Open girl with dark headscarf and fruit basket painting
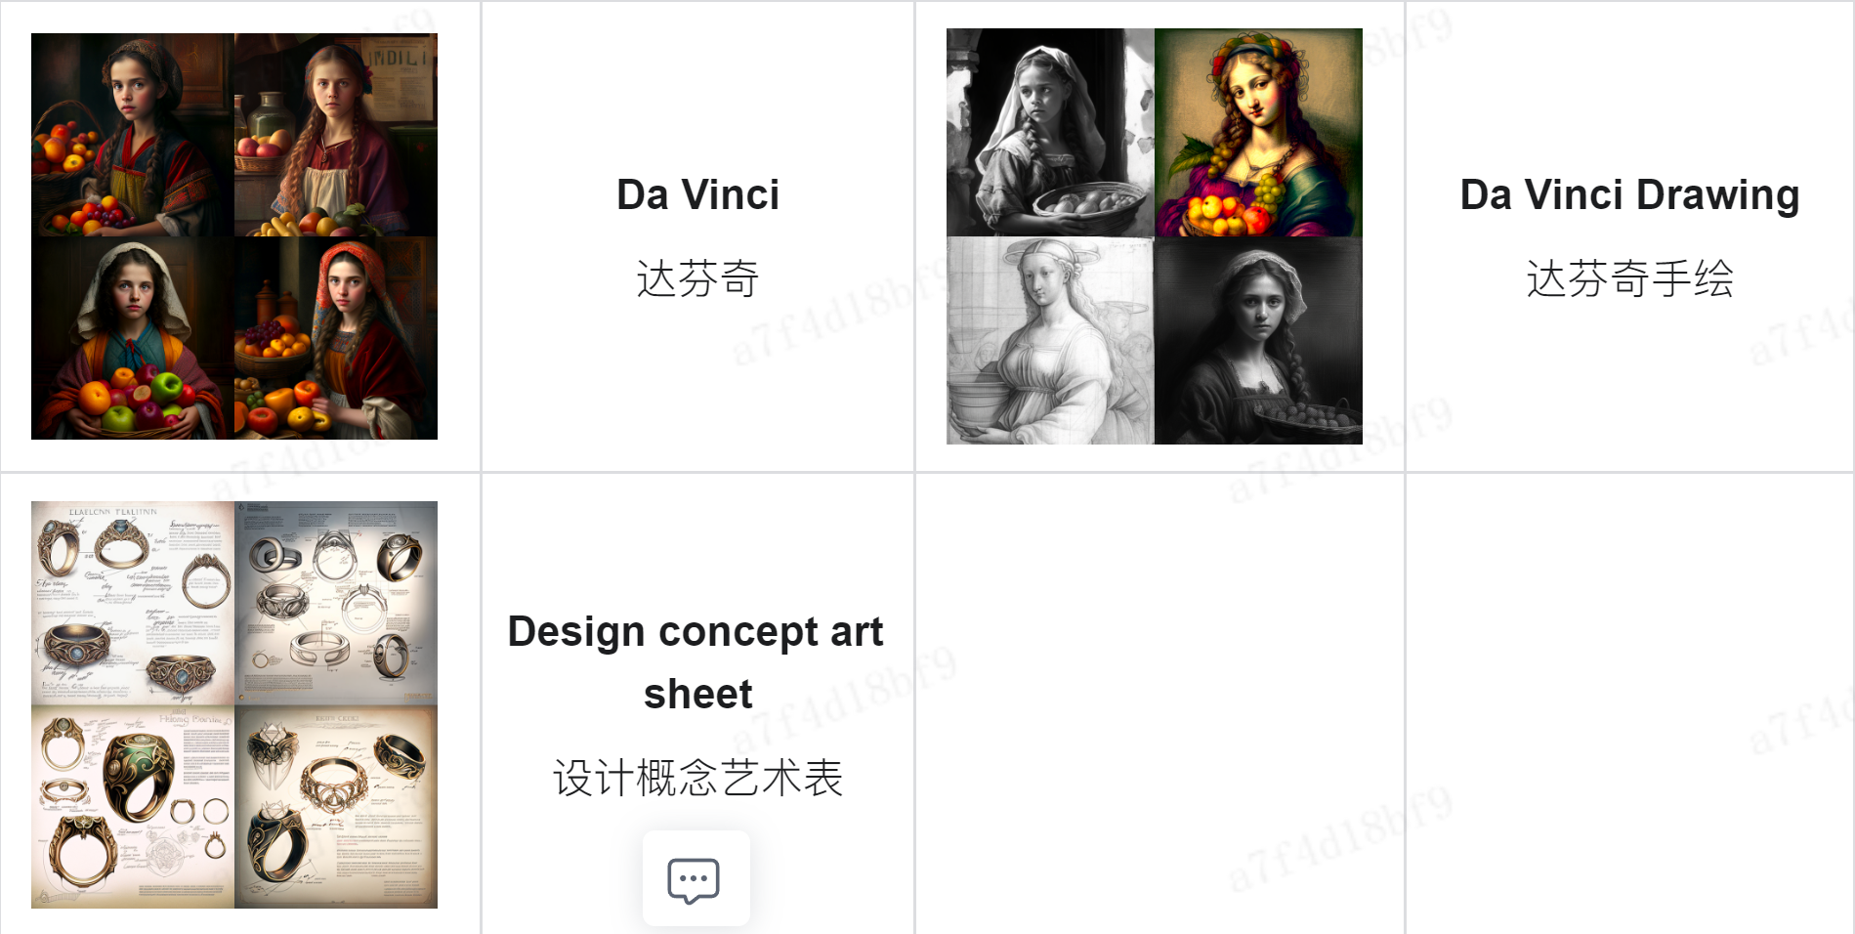 click(x=133, y=135)
